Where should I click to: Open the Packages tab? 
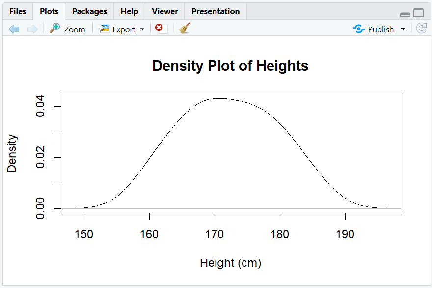[89, 11]
